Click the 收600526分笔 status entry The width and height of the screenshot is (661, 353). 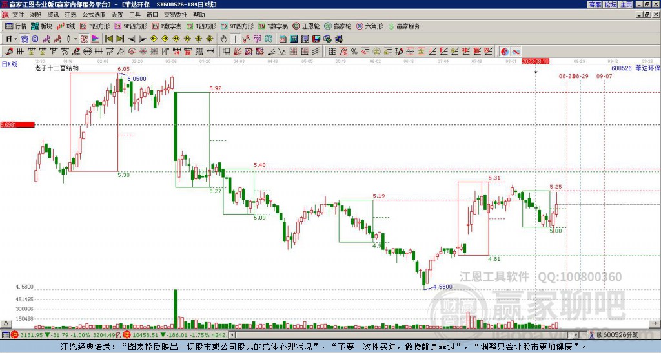[x=614, y=335]
